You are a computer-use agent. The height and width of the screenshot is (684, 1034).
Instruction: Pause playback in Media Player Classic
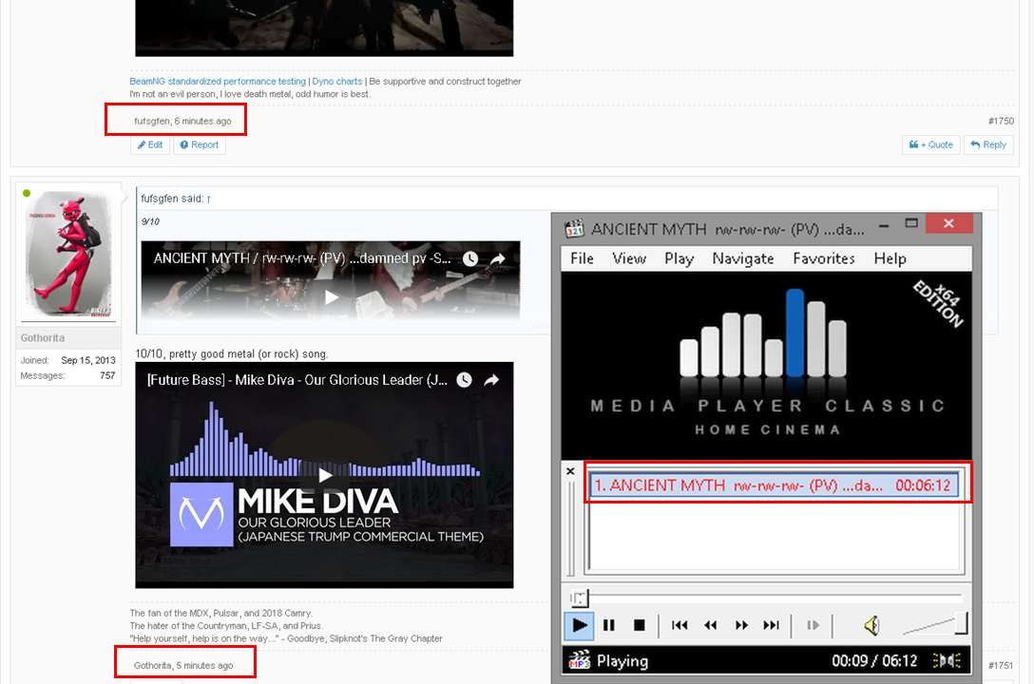[608, 625]
